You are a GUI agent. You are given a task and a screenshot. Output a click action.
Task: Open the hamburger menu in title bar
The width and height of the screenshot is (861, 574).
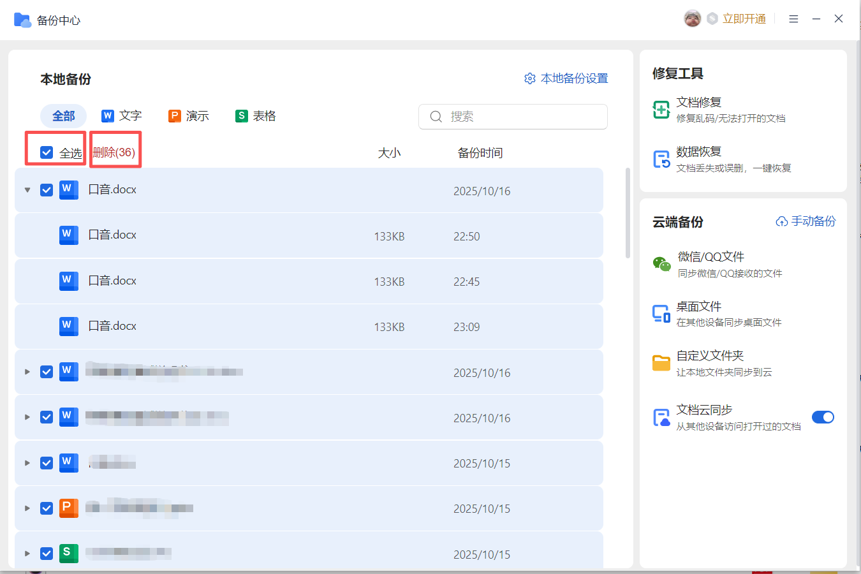click(793, 19)
